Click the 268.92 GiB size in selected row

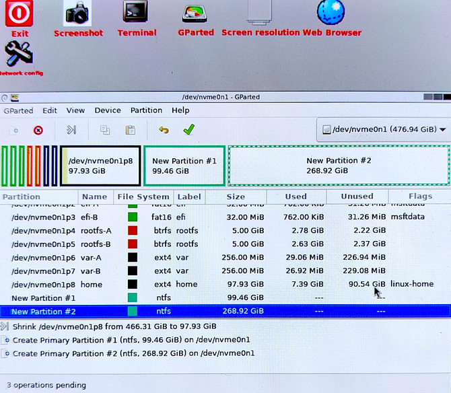tap(243, 311)
